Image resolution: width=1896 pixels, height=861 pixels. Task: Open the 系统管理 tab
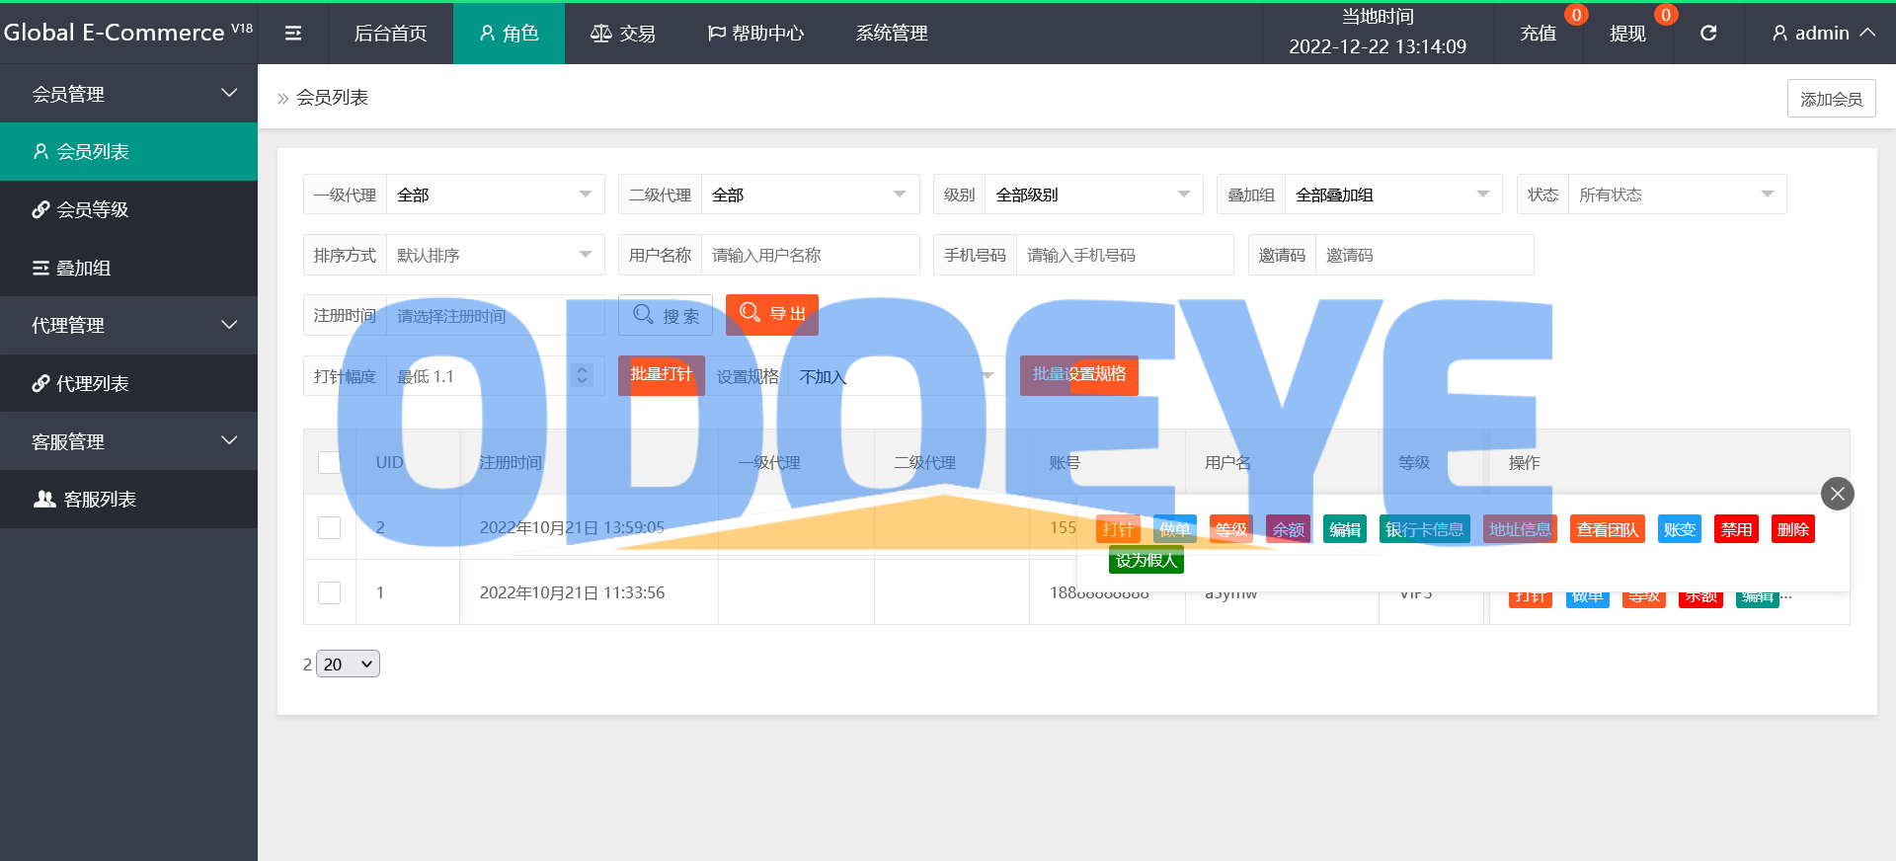(892, 34)
